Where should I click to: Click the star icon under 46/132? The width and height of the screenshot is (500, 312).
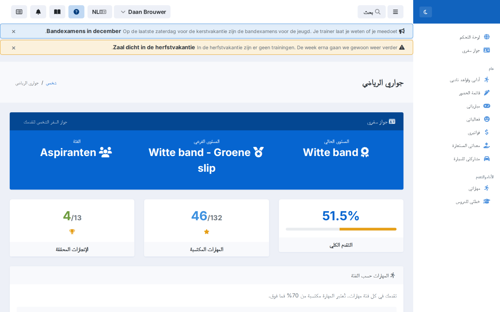pos(207,232)
